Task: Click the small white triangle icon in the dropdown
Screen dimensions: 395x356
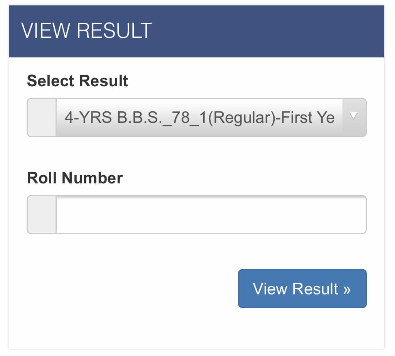Action: 354,115
